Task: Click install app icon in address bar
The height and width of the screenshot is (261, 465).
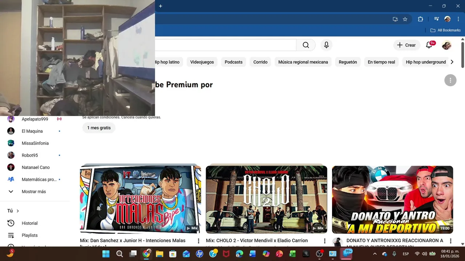Action: coord(395,19)
